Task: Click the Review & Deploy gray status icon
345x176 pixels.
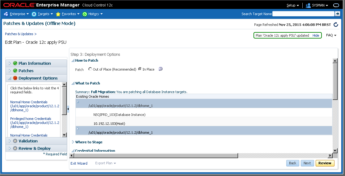Action: point(15,148)
